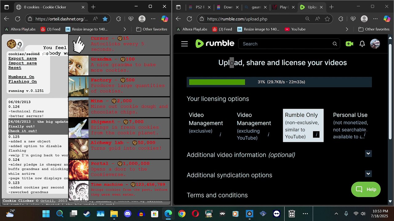Open Other favorites folder in Rumble window
Image resolution: width=394 pixels, height=221 pixels.
(374, 29)
